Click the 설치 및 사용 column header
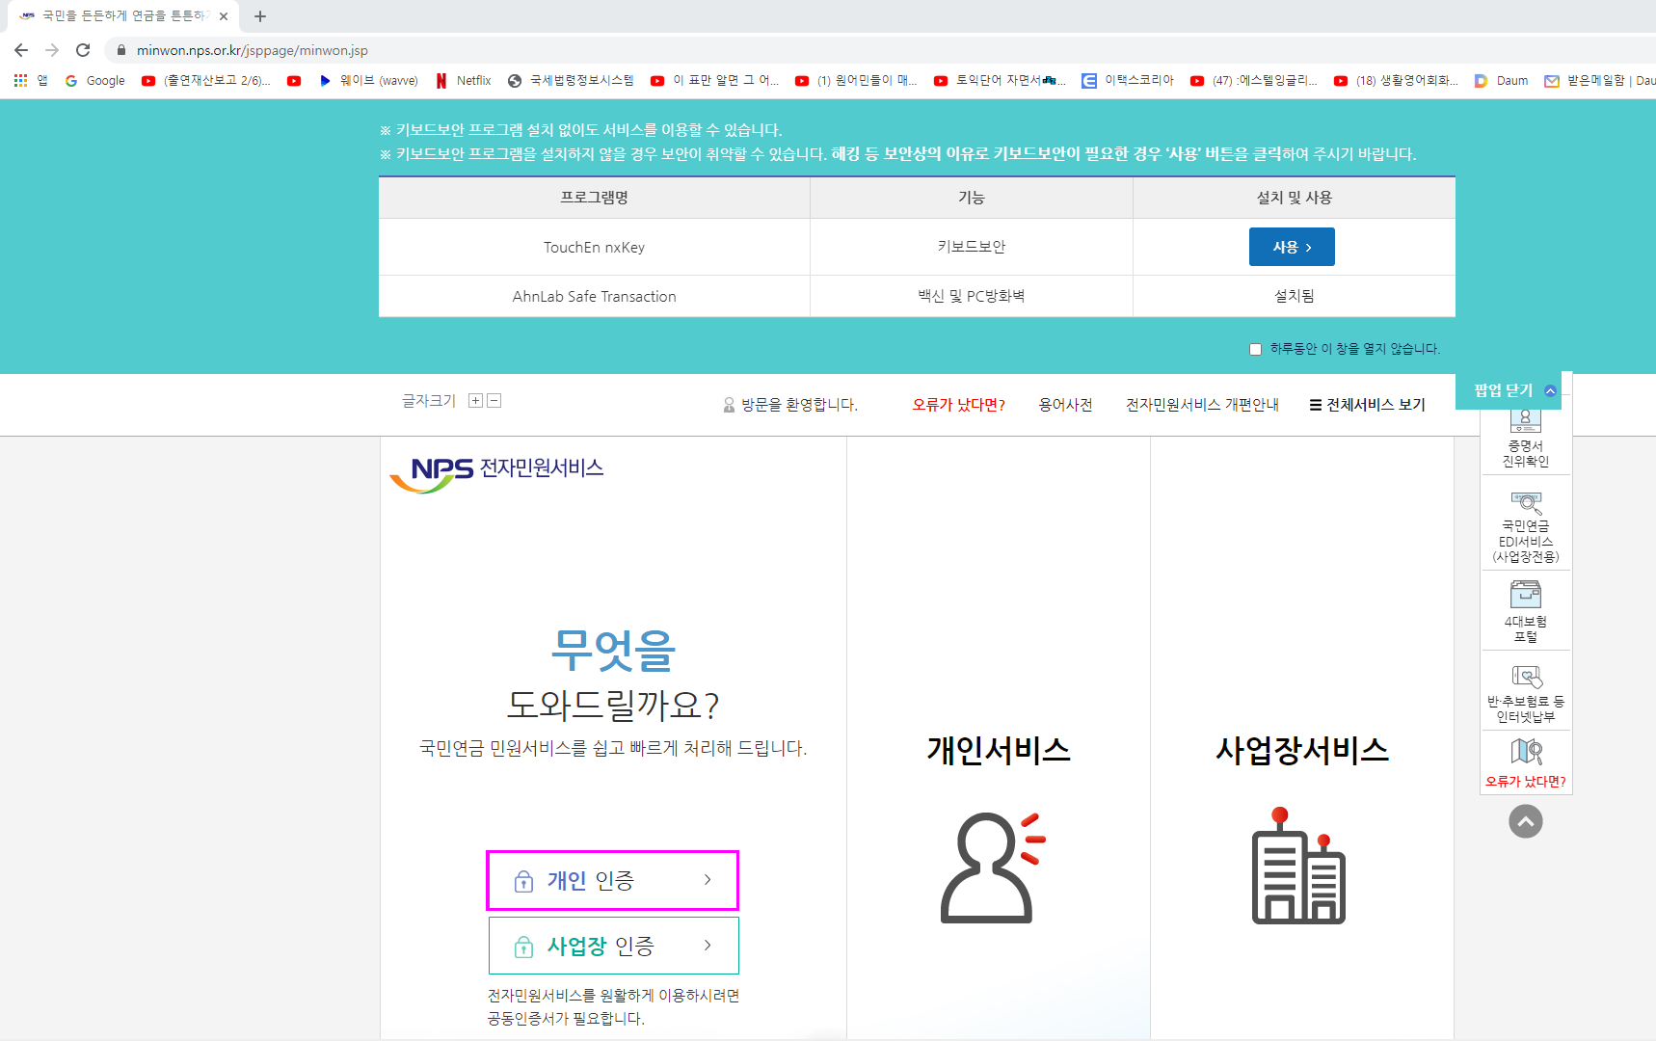1656x1041 pixels. [1295, 198]
